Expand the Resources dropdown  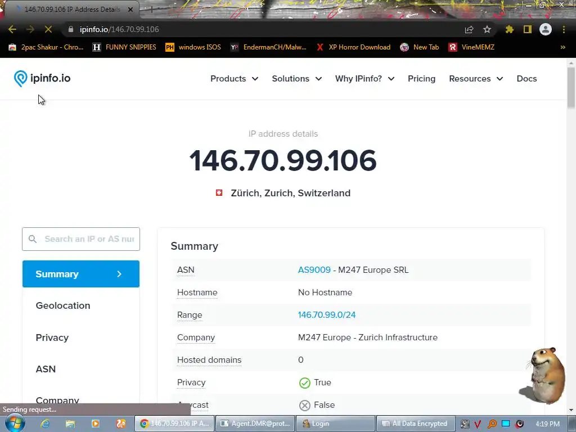476,79
